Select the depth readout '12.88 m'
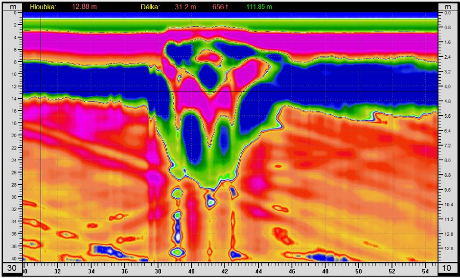The height and width of the screenshot is (278, 460). pyautogui.click(x=85, y=7)
